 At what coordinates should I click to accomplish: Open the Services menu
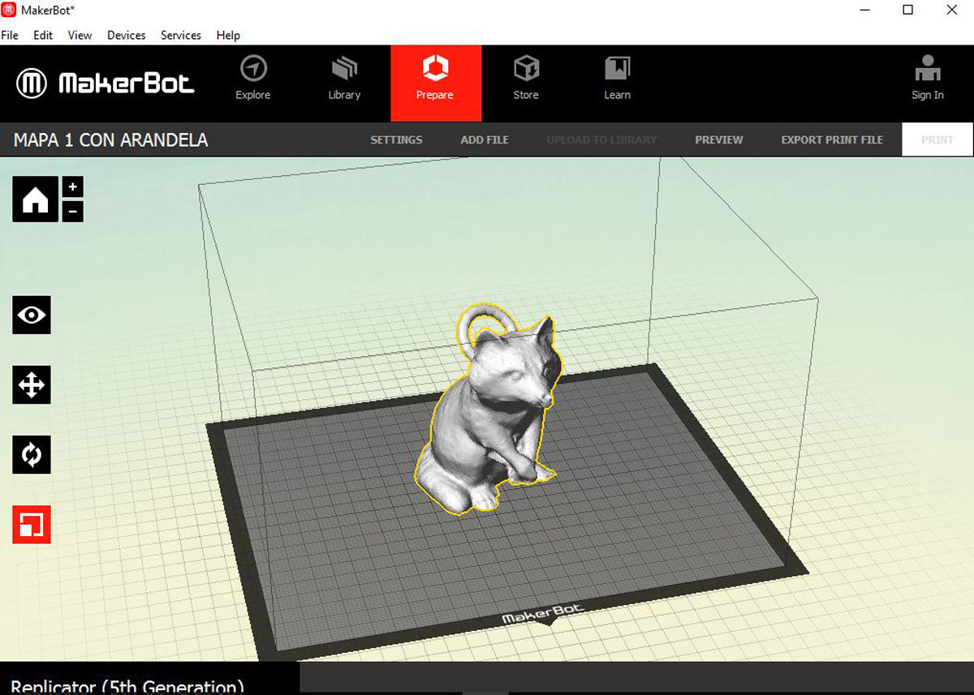click(181, 36)
